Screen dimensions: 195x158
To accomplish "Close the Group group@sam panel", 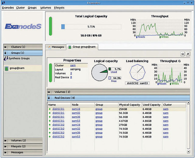I will [188, 54].
